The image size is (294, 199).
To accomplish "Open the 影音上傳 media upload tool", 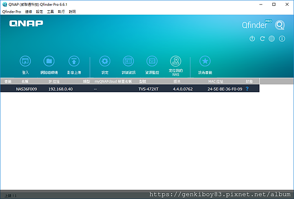I will click(x=74, y=61).
